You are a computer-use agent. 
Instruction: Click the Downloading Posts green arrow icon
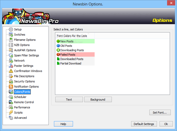click(x=58, y=50)
